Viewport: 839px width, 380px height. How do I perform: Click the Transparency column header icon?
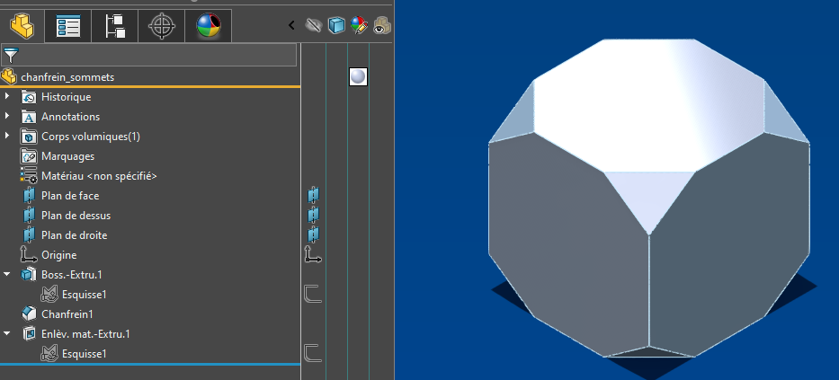pyautogui.click(x=381, y=25)
